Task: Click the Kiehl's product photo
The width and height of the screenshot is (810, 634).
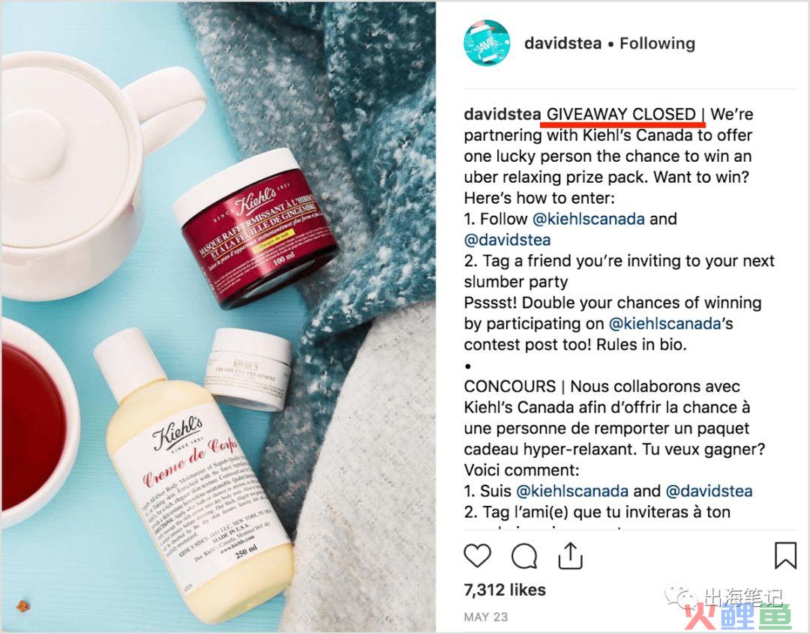Action: tap(218, 317)
